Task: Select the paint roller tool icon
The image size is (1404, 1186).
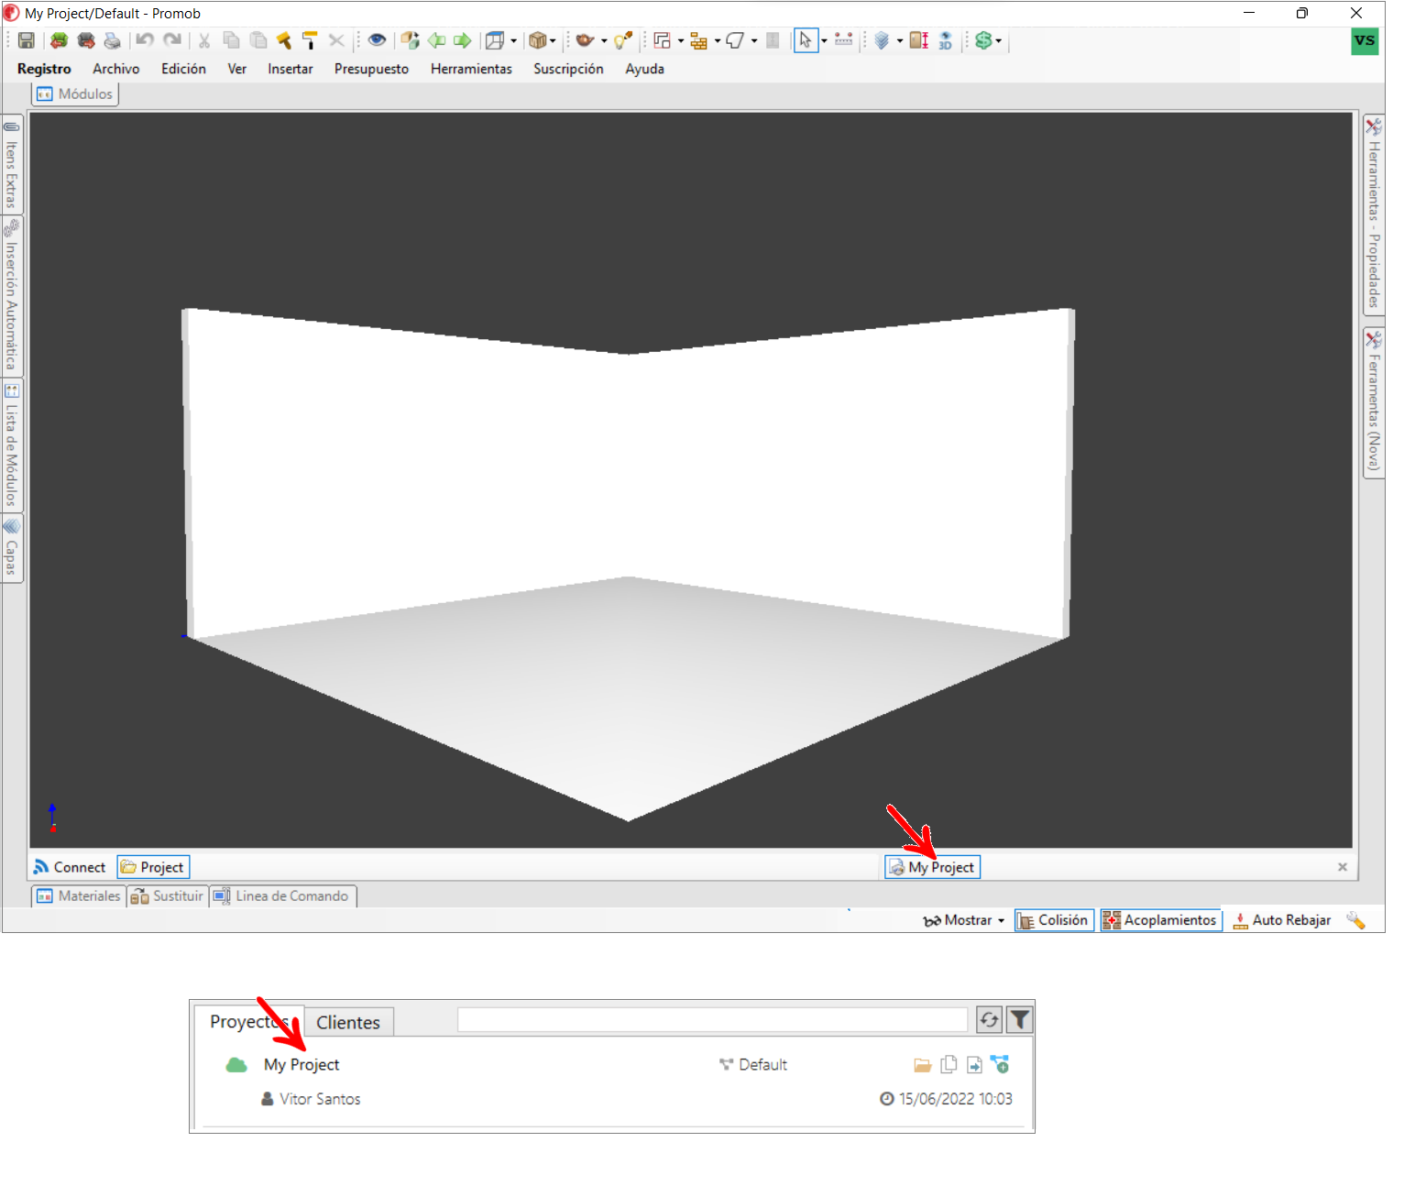Action: pos(310,40)
